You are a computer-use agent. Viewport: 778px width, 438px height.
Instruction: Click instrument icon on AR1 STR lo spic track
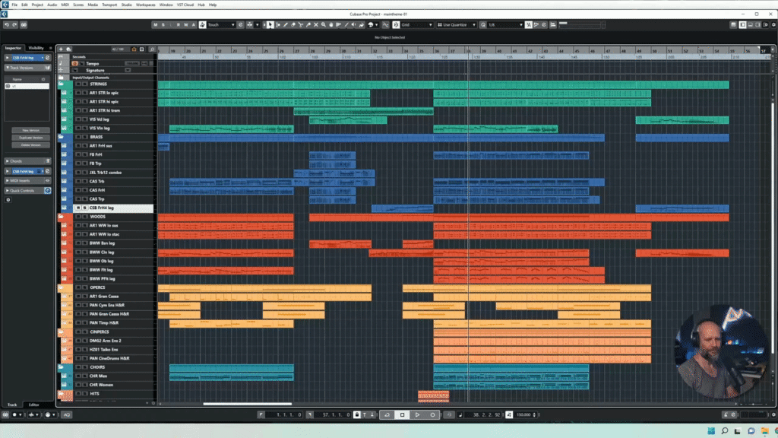tap(64, 93)
